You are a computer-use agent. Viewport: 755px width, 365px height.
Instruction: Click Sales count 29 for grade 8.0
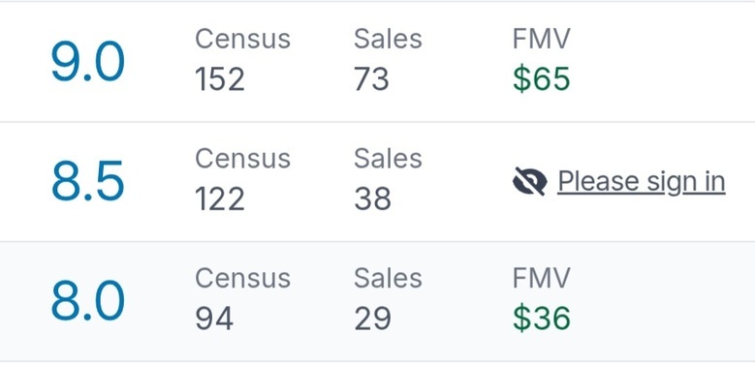pos(373,319)
